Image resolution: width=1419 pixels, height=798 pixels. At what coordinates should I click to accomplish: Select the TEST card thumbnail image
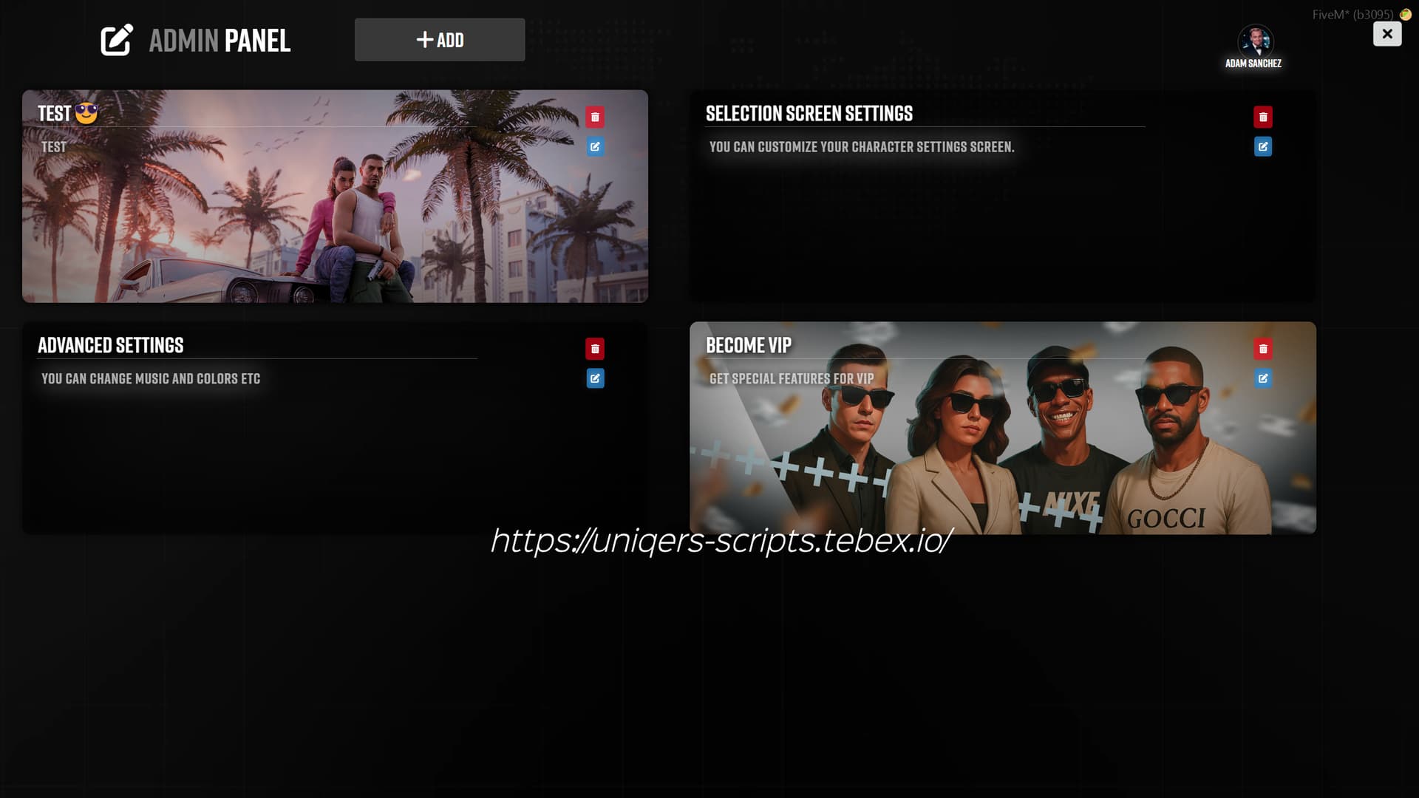pyautogui.click(x=334, y=222)
